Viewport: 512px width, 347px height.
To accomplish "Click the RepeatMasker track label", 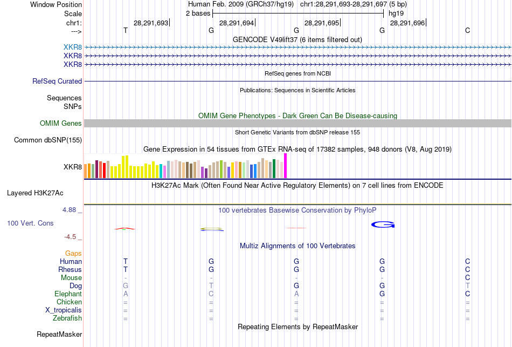I will [x=59, y=334].
